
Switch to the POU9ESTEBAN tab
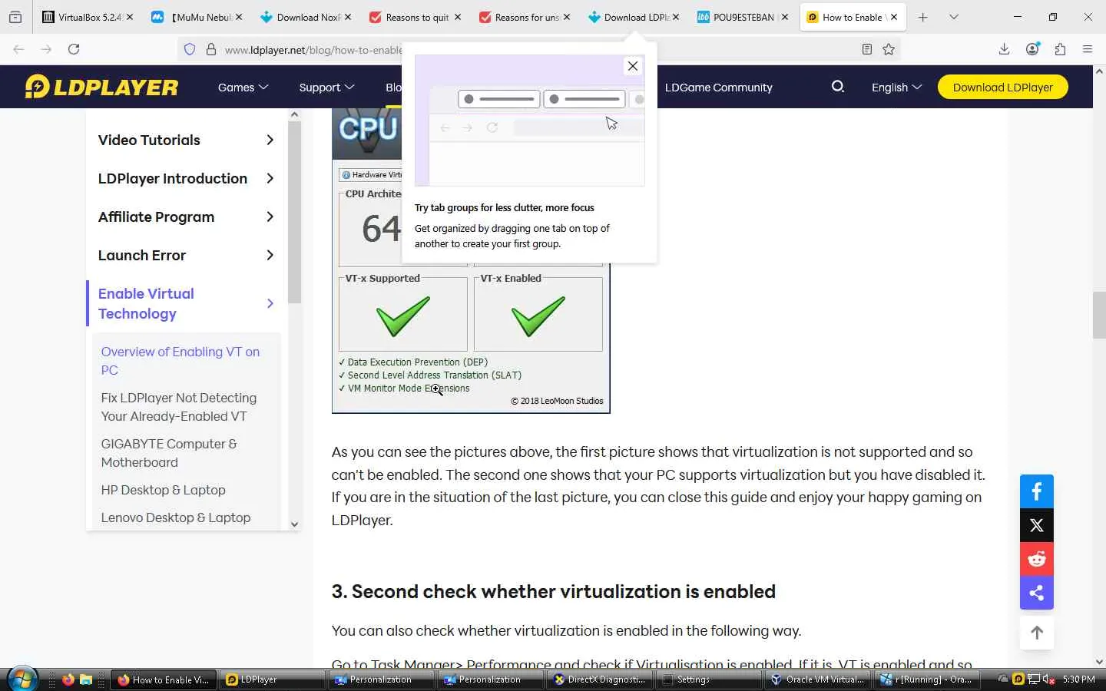pyautogui.click(x=743, y=17)
